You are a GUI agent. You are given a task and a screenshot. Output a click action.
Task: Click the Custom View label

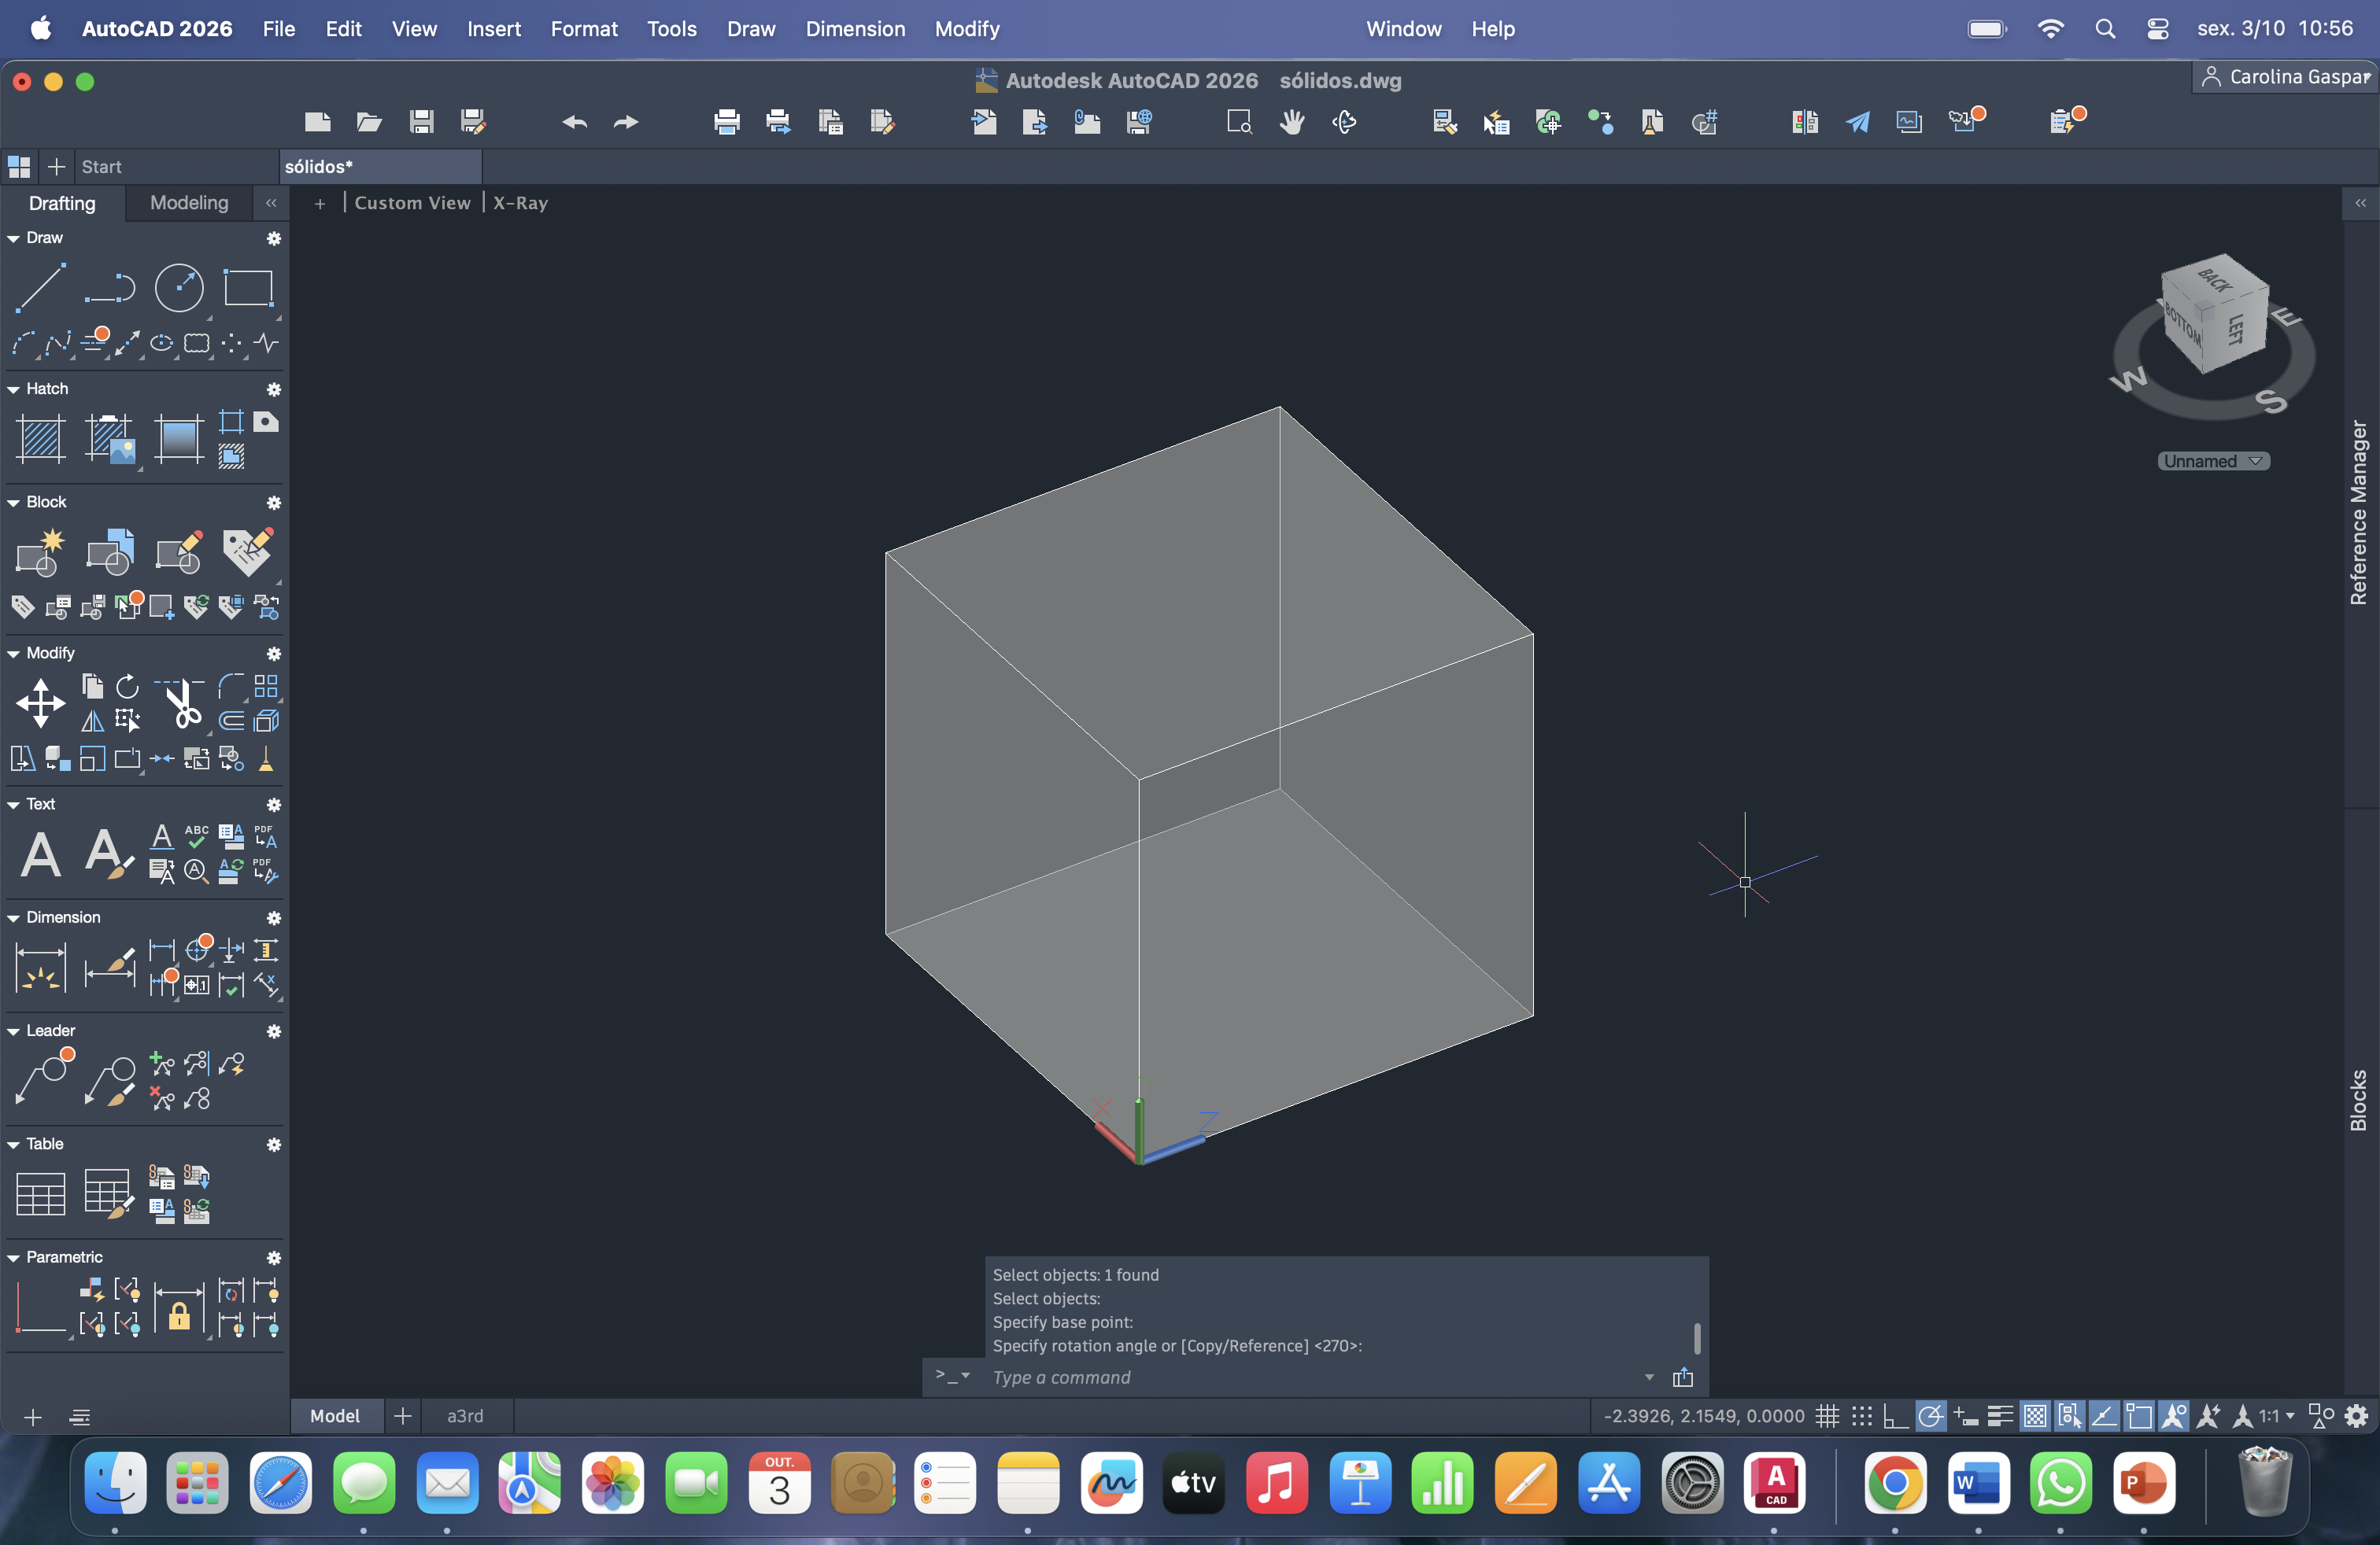click(x=412, y=203)
